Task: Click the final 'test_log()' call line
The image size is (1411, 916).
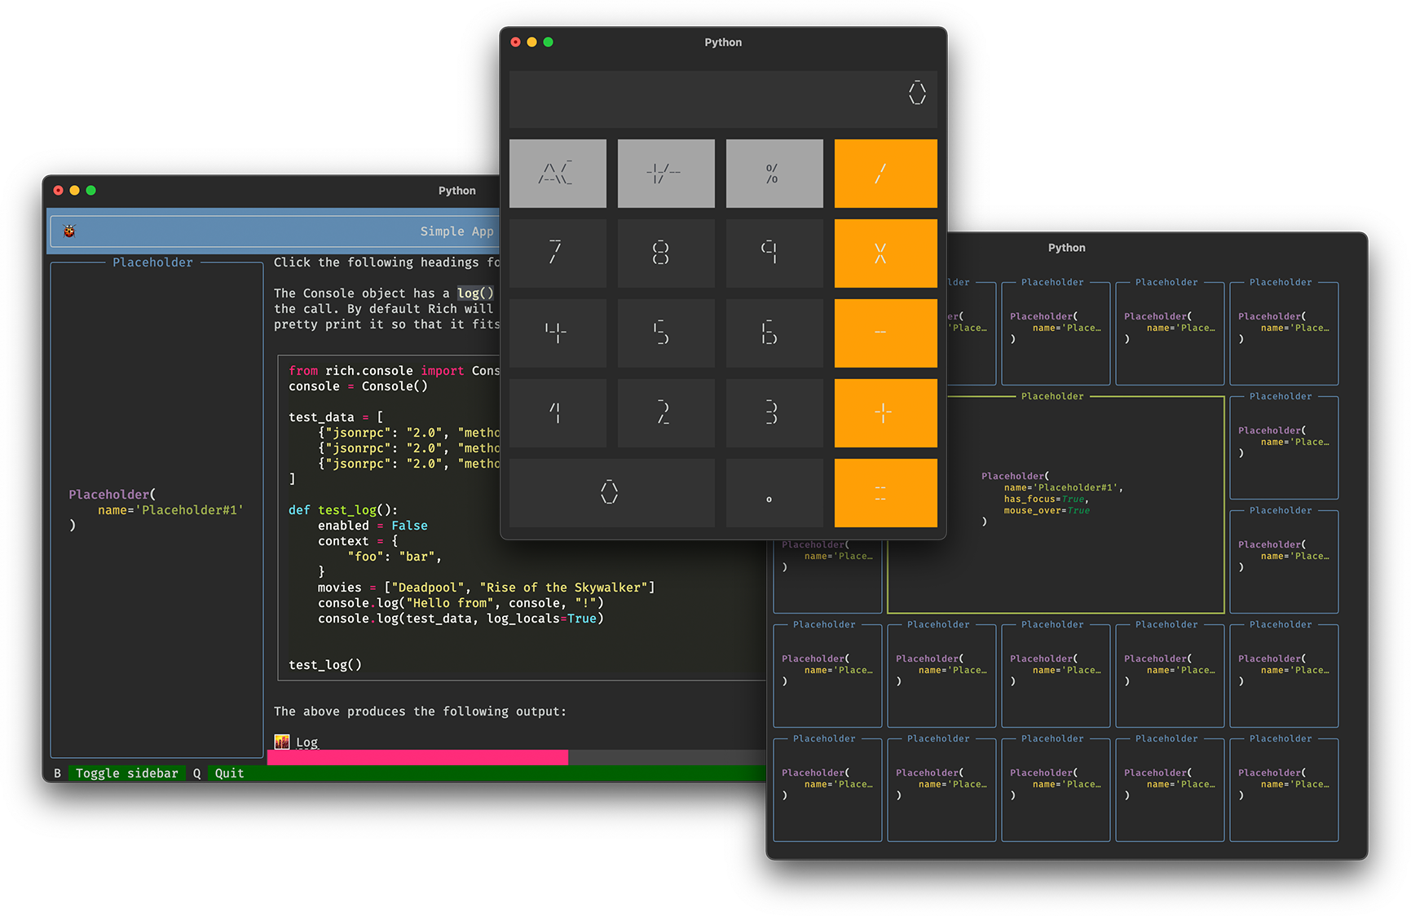Action: click(325, 665)
